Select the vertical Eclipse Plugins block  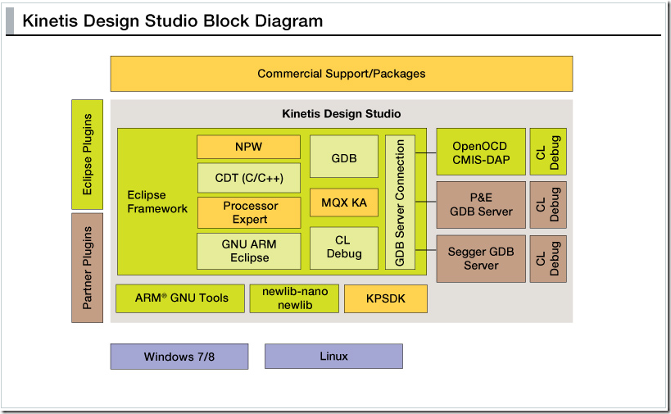(x=88, y=154)
